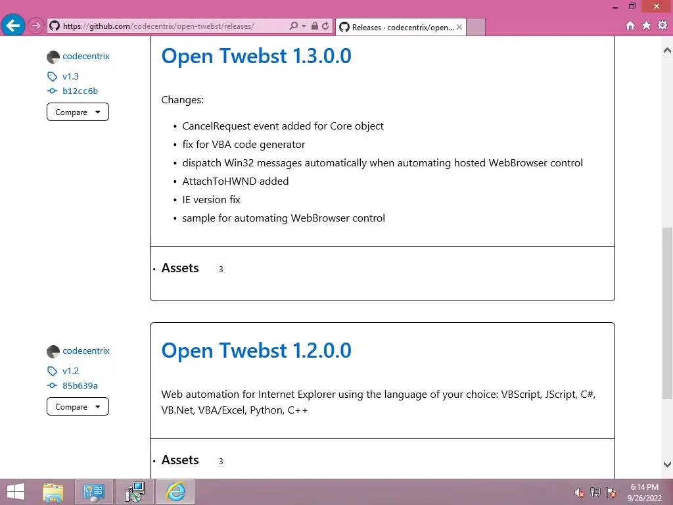The width and height of the screenshot is (673, 505).
Task: Open the v1.3 tag link
Action: [x=70, y=76]
